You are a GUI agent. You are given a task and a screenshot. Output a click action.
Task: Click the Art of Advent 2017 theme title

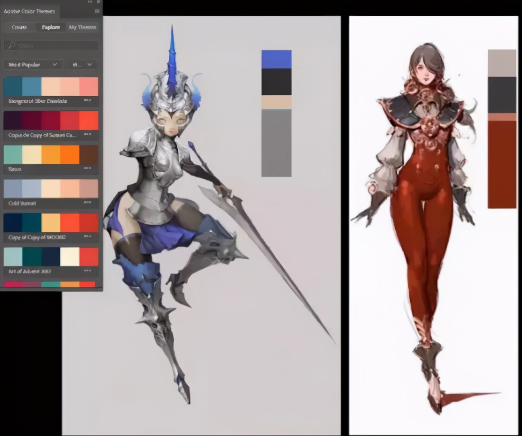point(29,271)
